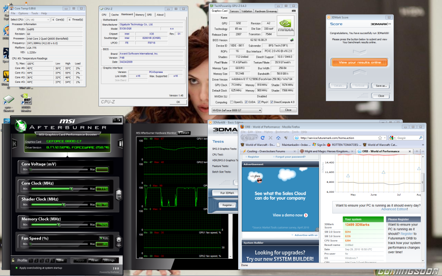This screenshot has height=276, width=442.
Task: Switch to the Sensors tab in GPU-Z
Action: point(234,11)
